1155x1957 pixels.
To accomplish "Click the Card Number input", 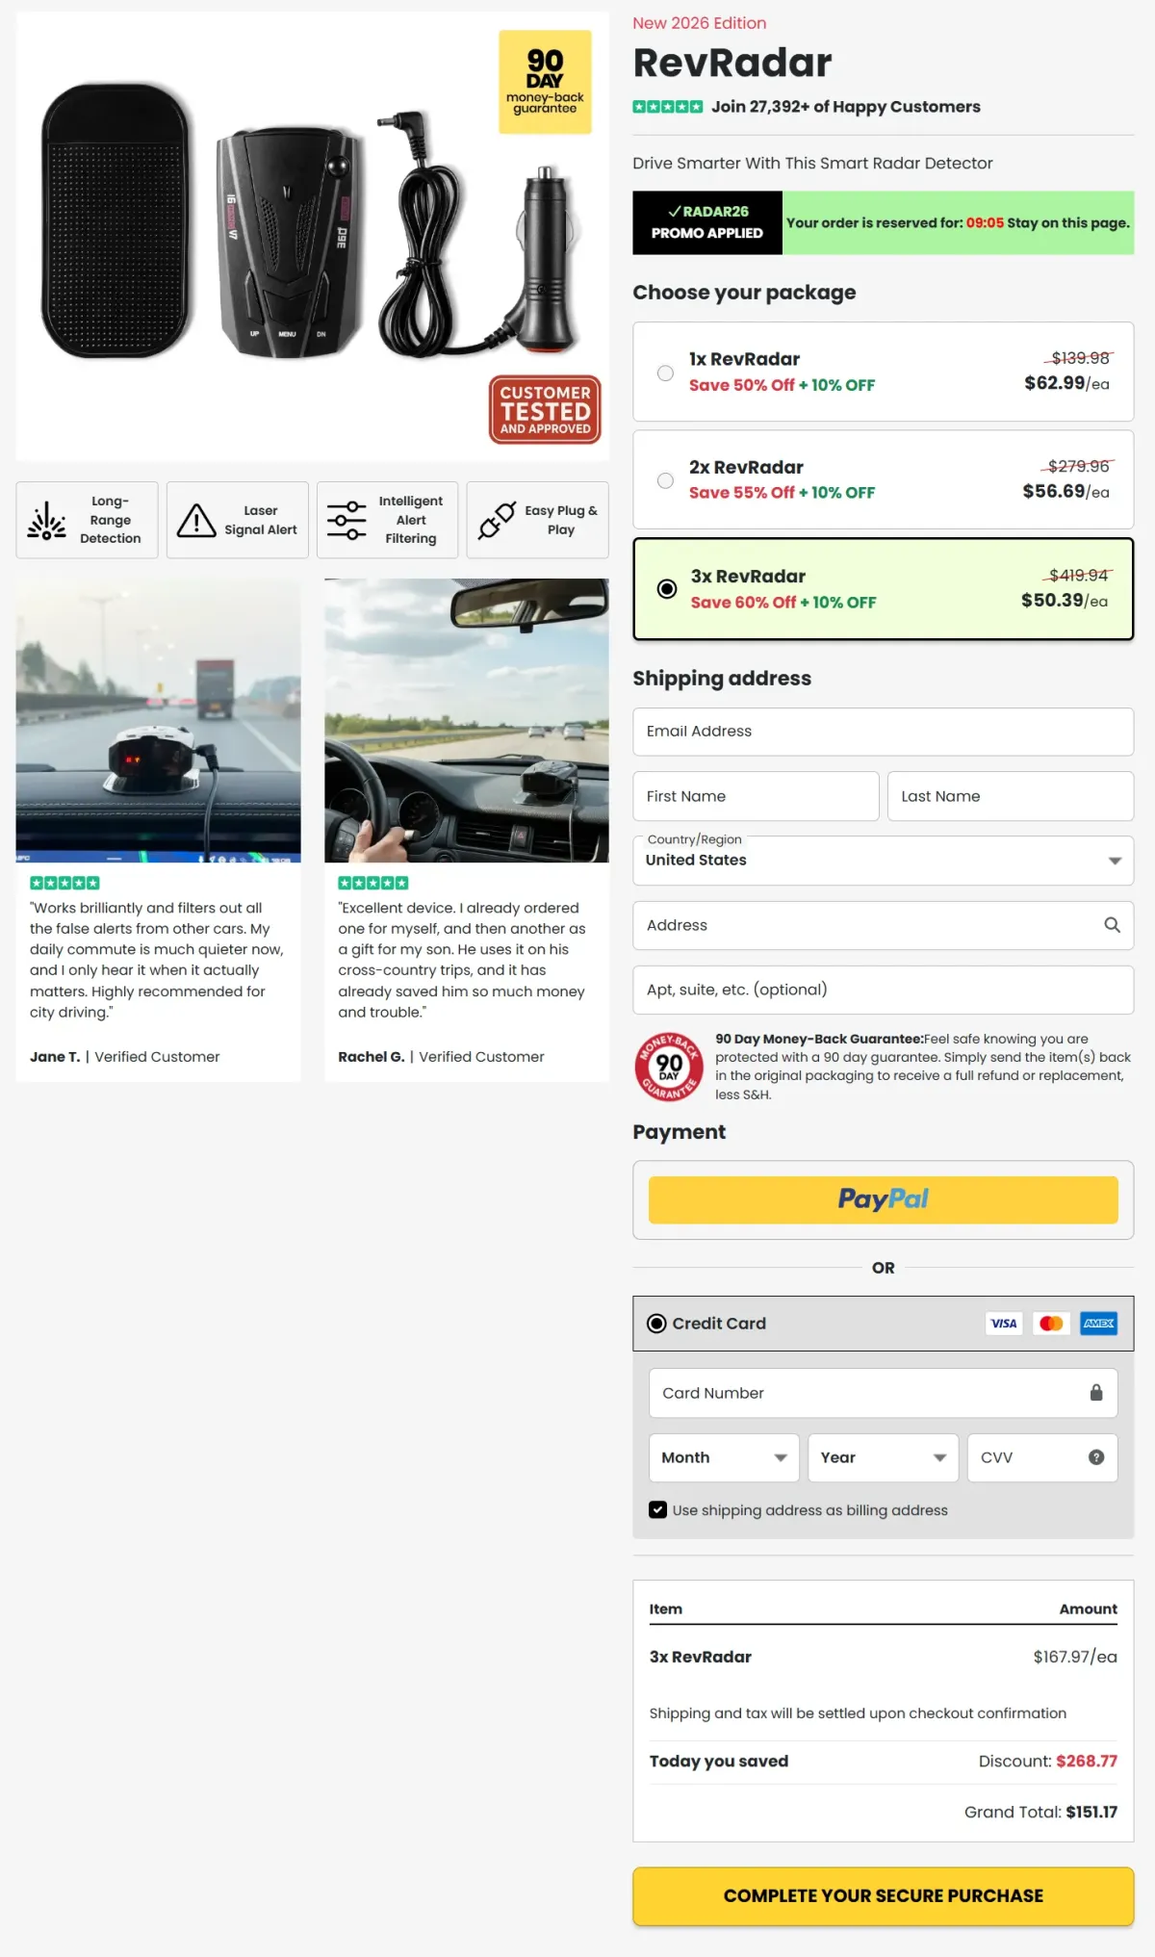I will point(883,1393).
